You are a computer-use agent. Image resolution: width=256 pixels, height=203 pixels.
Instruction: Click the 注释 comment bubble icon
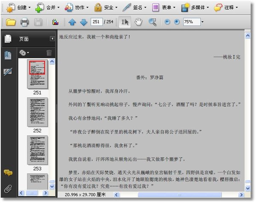click(218, 8)
